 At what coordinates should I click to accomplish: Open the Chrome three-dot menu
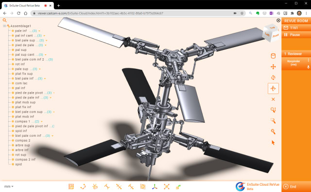pyautogui.click(x=306, y=13)
